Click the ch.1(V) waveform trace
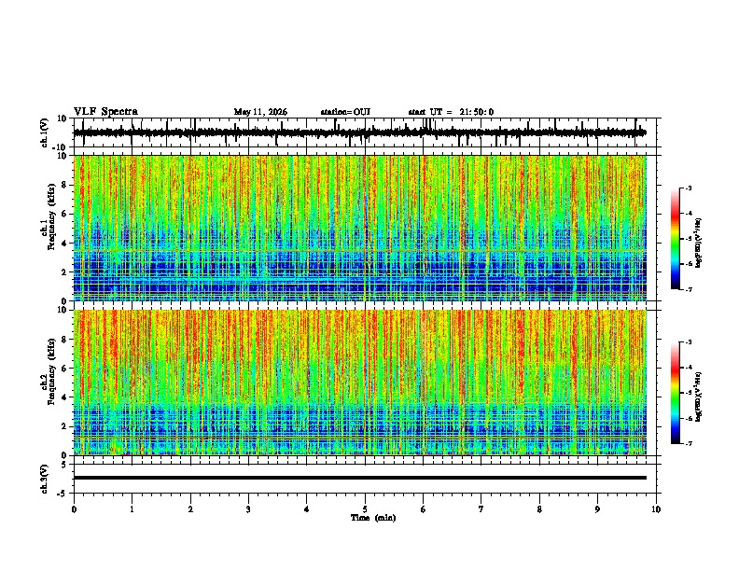739x571 pixels. coord(359,132)
